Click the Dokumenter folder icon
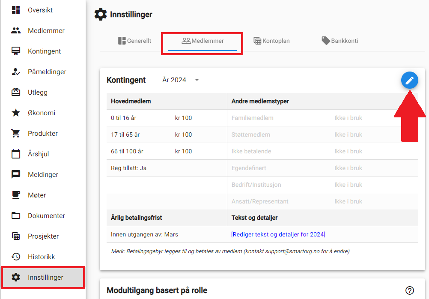 coord(16,215)
